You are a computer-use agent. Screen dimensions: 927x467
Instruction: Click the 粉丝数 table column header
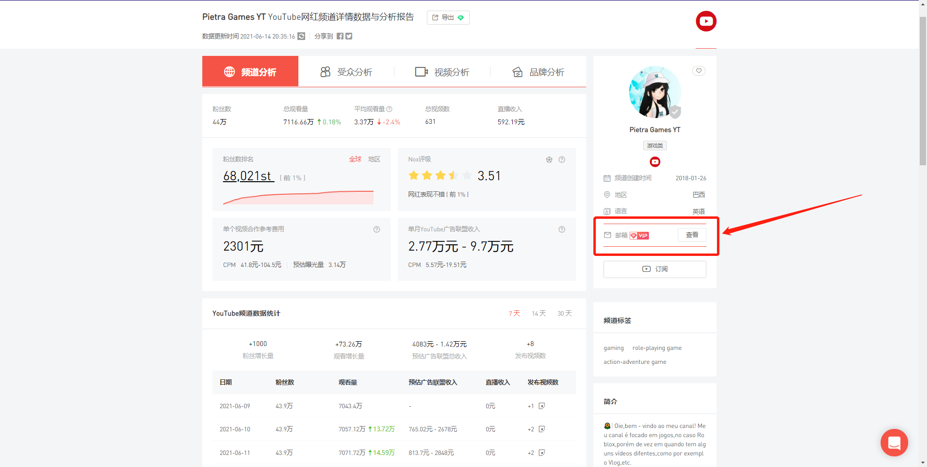285,382
